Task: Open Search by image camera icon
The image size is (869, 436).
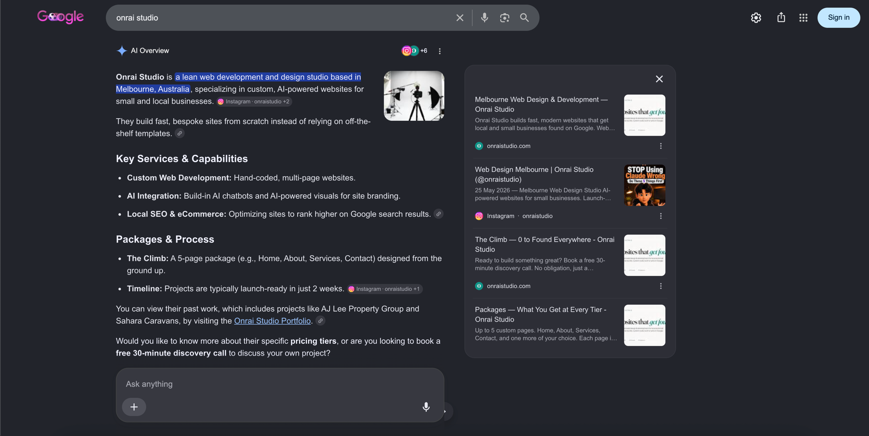Action: (x=504, y=18)
